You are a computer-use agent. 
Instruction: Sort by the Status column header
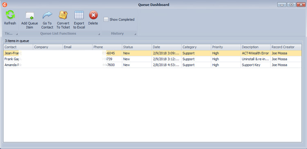[x=137, y=47]
